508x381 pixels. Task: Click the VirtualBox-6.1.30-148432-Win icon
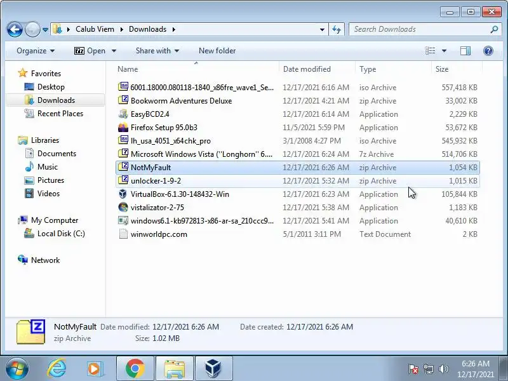tap(123, 194)
